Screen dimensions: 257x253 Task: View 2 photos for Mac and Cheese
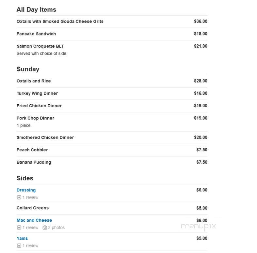point(56,228)
